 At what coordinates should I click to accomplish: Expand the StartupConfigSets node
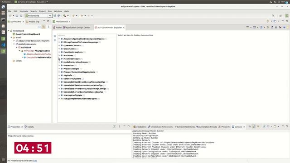tap(59, 95)
